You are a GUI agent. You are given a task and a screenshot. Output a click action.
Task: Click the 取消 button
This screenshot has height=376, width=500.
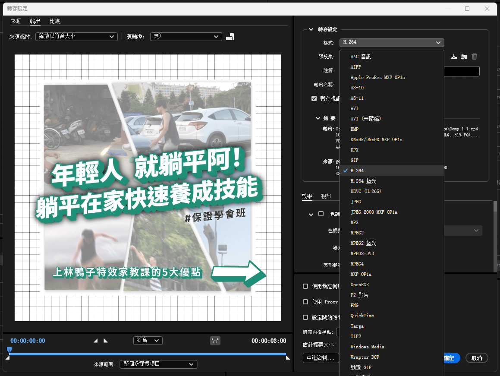click(x=476, y=358)
